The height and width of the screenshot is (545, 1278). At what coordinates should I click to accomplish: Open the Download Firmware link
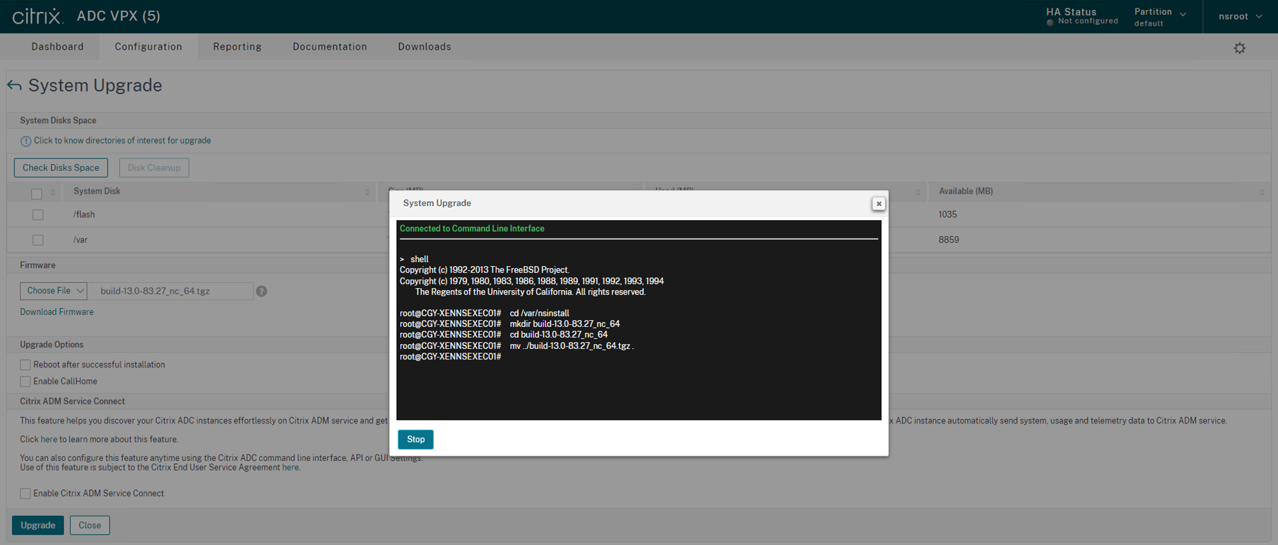coord(57,312)
